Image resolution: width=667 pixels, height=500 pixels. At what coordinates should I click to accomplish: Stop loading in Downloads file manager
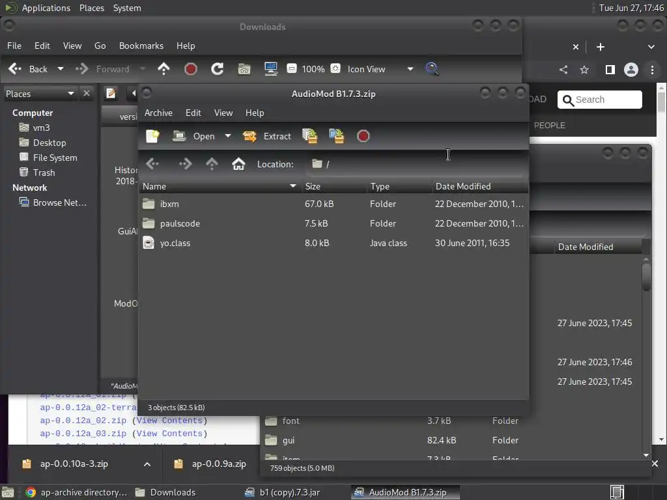tap(191, 69)
